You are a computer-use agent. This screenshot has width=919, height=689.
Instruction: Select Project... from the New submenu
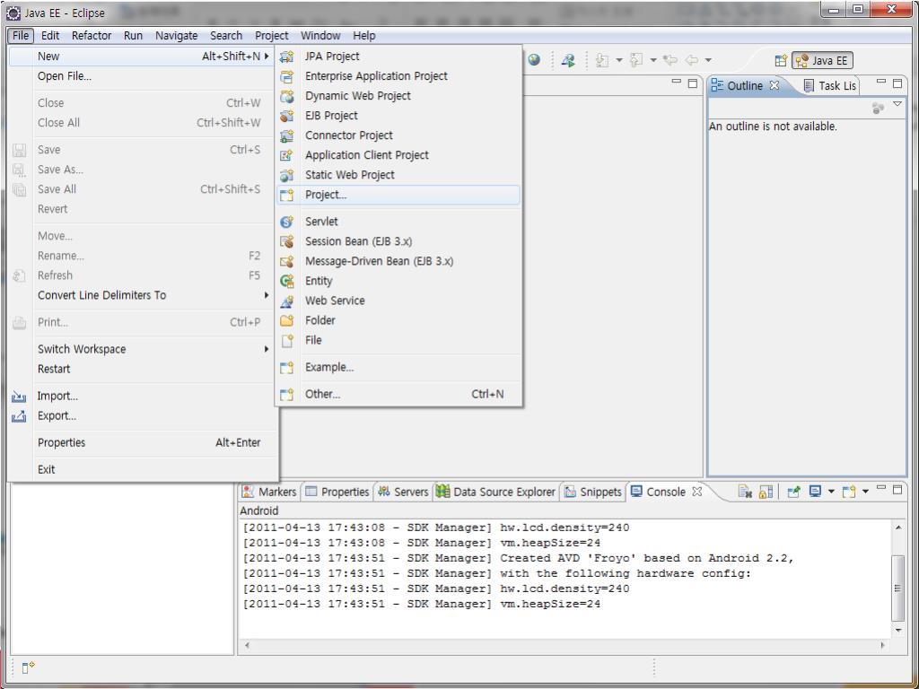tap(326, 195)
